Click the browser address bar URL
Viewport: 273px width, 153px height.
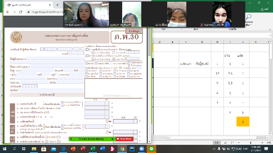(x=48, y=12)
